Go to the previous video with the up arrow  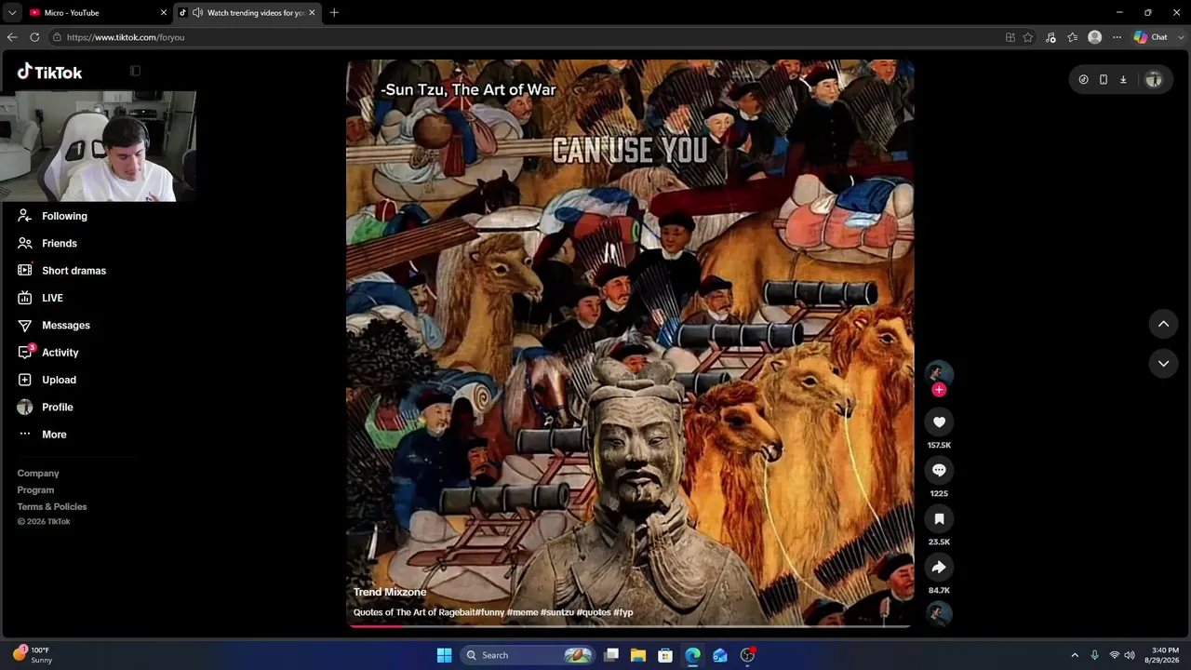pyautogui.click(x=1163, y=324)
